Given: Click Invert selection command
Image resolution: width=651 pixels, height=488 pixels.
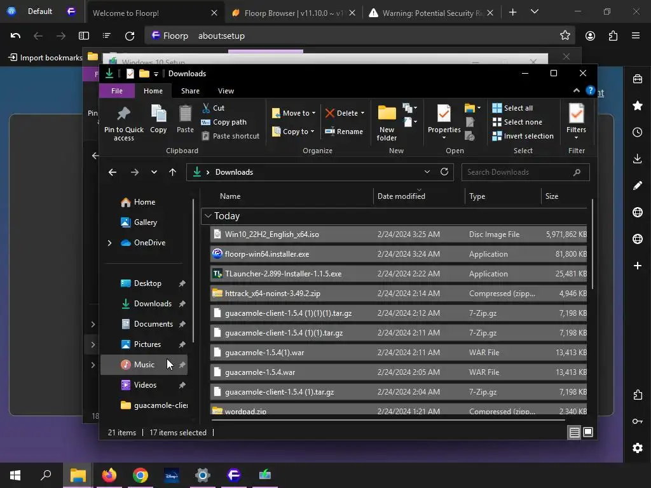Looking at the screenshot, I should (523, 136).
